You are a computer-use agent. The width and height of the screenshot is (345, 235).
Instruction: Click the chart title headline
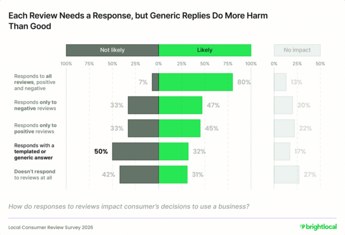tap(138, 21)
